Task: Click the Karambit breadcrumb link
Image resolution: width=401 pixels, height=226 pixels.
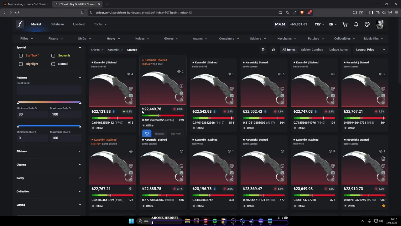Action: (113, 50)
